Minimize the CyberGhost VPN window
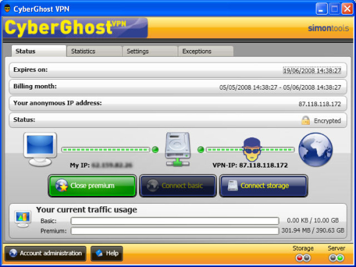 coord(321,9)
